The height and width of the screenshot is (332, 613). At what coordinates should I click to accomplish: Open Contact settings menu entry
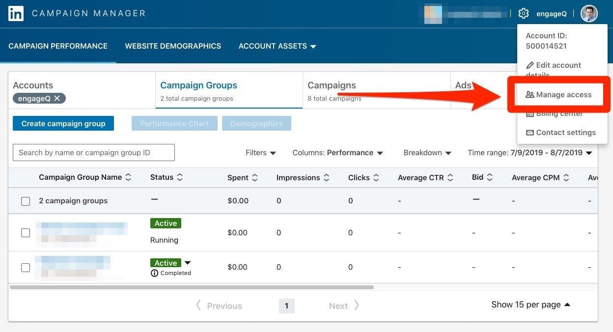coord(560,133)
